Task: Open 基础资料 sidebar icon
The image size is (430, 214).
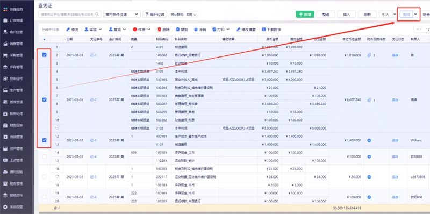Action: [x=5, y=195]
